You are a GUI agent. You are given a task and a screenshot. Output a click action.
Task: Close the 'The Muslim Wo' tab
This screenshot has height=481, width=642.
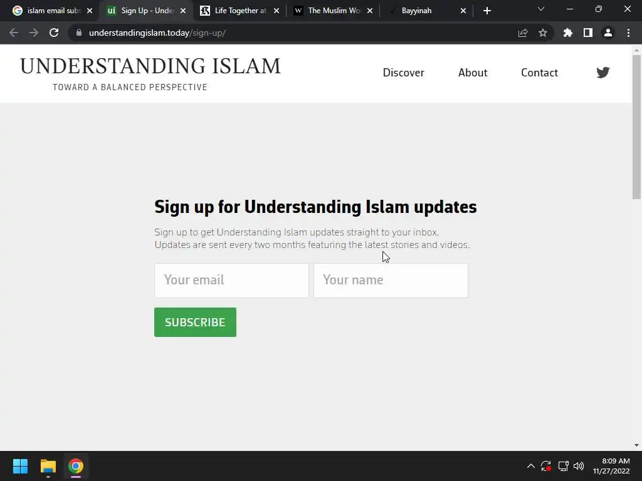[x=370, y=11]
